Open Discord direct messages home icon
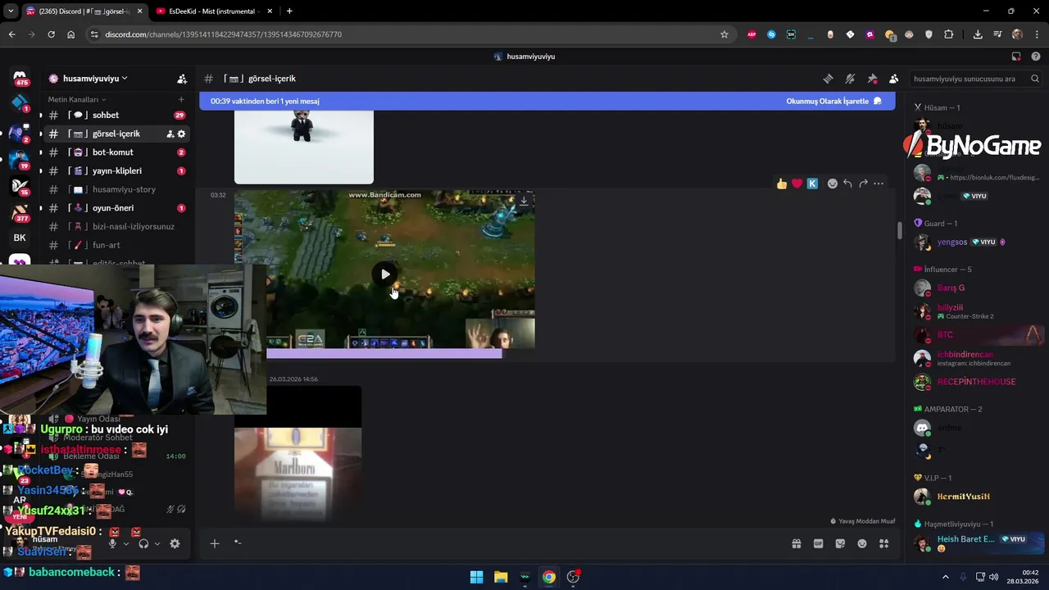The height and width of the screenshot is (590, 1049). click(20, 77)
